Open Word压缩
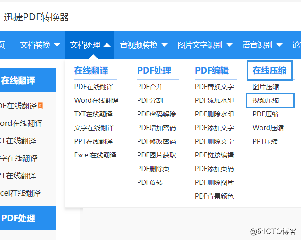 pyautogui.click(x=268, y=128)
